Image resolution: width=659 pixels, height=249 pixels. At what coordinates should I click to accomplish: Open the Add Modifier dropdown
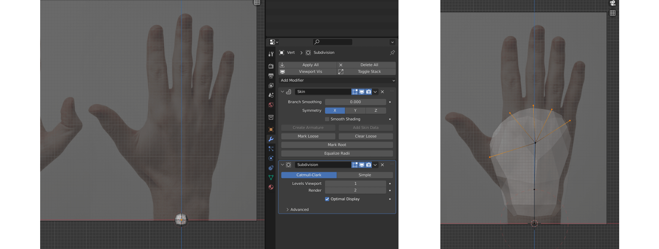(337, 80)
